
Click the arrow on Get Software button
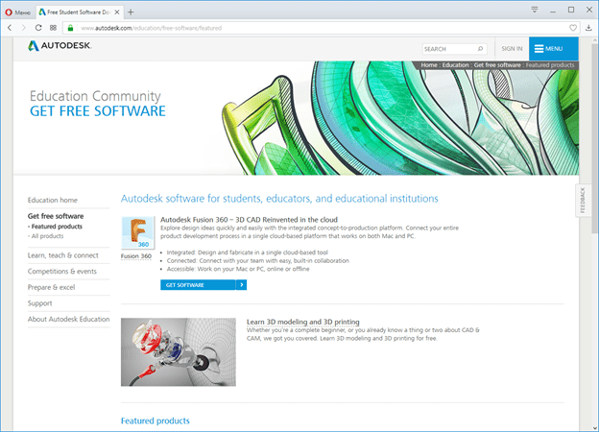pos(242,285)
